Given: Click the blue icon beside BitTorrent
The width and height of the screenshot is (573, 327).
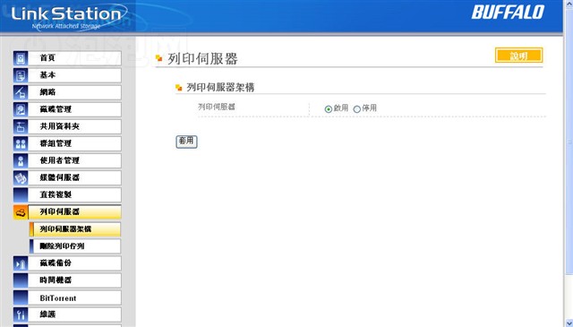Looking at the screenshot, I should click(21, 297).
